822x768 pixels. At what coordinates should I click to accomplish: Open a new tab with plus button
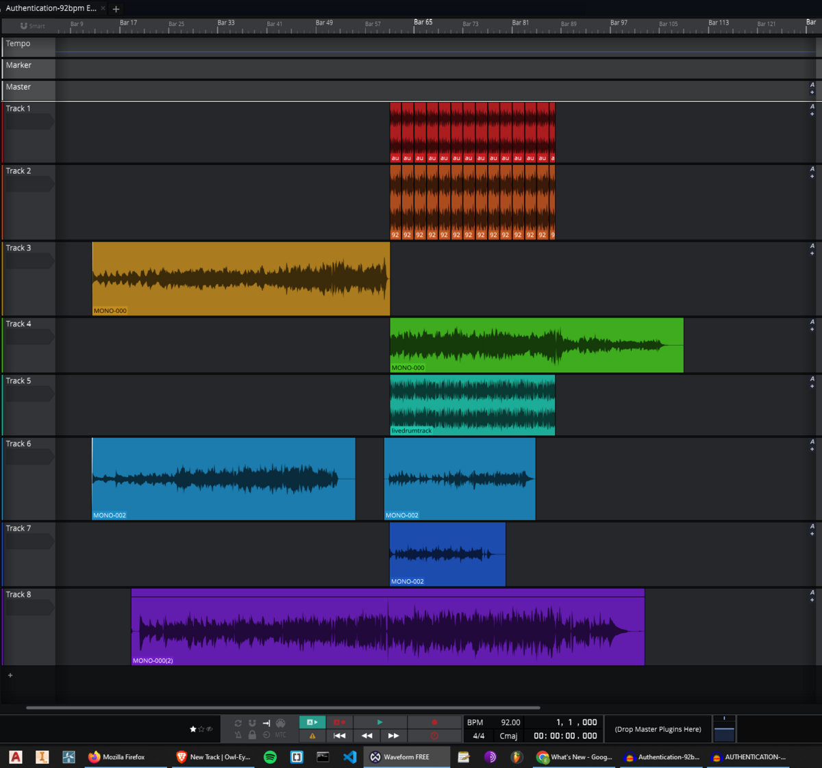pos(116,9)
